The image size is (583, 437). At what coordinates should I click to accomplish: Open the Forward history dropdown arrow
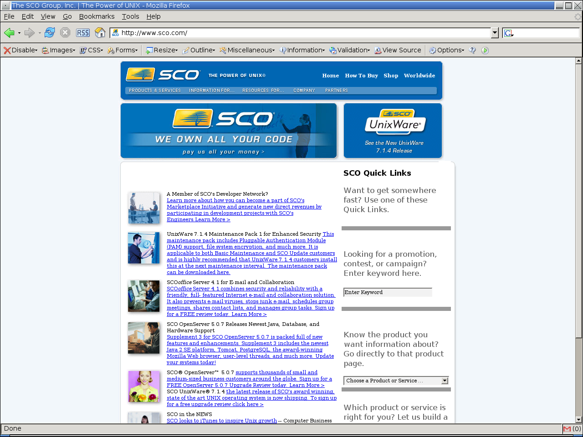[x=40, y=33]
